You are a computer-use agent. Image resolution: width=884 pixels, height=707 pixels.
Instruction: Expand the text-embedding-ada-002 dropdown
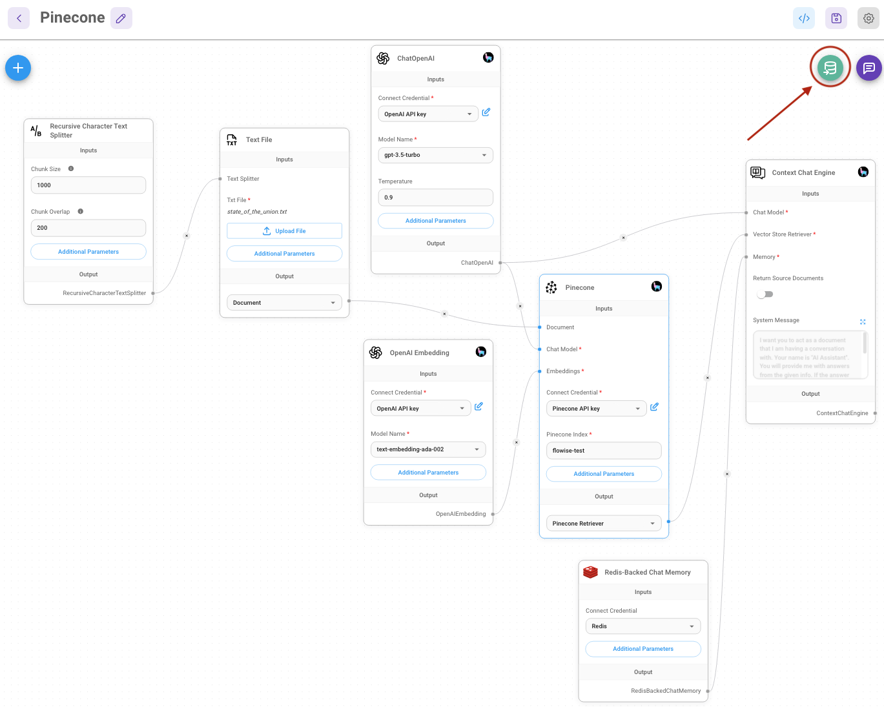pyautogui.click(x=427, y=449)
